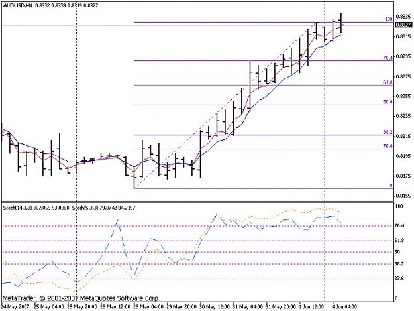Click the 0.8155 price axis label

403,196
